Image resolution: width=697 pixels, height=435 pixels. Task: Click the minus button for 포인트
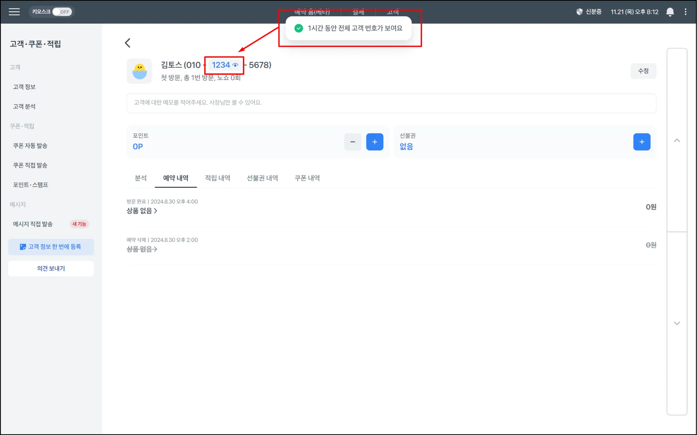point(353,142)
